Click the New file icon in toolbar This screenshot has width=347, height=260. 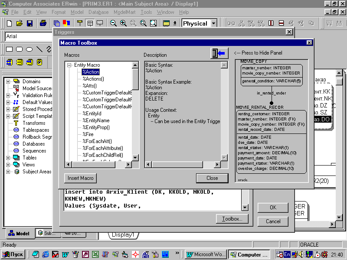point(9,23)
